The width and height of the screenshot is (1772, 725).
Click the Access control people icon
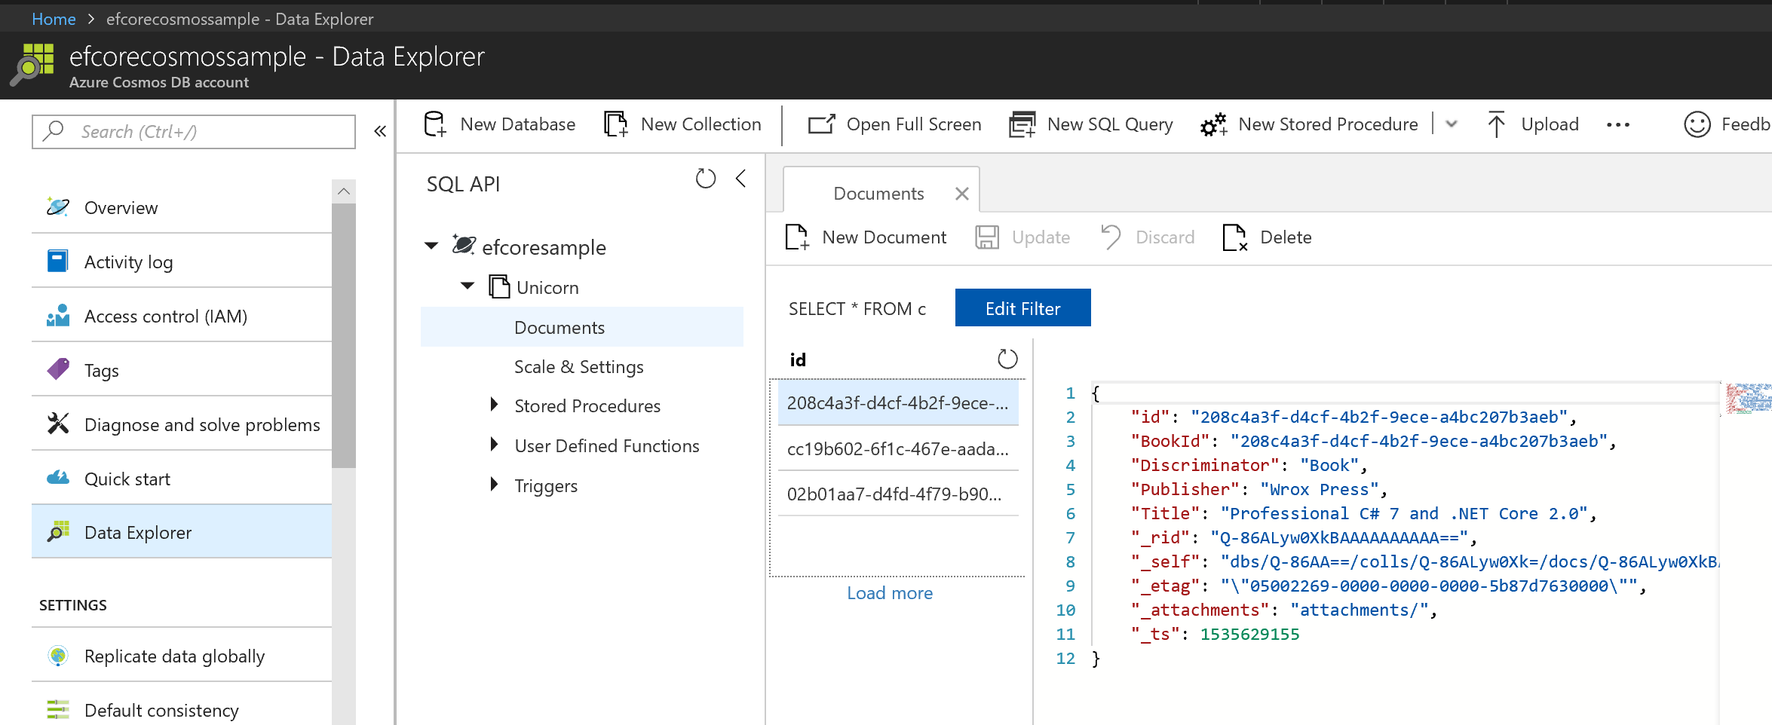click(58, 316)
